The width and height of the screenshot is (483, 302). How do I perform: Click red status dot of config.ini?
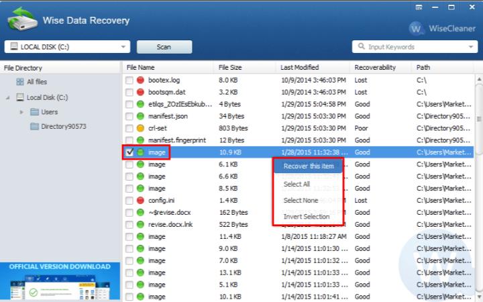[140, 200]
